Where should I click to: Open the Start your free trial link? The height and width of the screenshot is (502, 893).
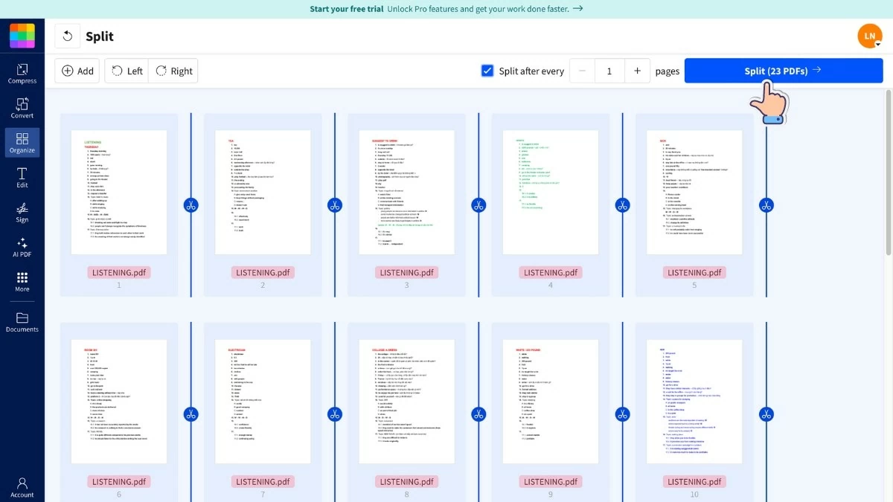click(345, 9)
